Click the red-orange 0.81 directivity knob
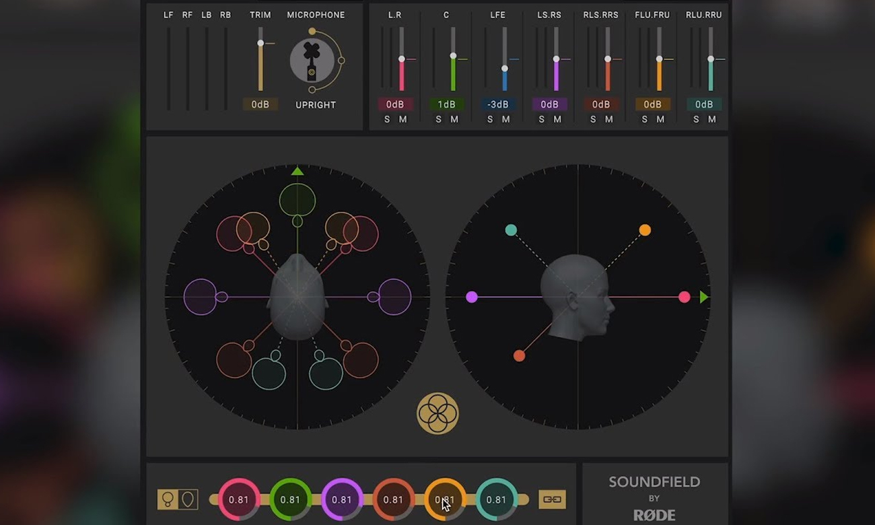Image resolution: width=875 pixels, height=525 pixels. [x=393, y=499]
